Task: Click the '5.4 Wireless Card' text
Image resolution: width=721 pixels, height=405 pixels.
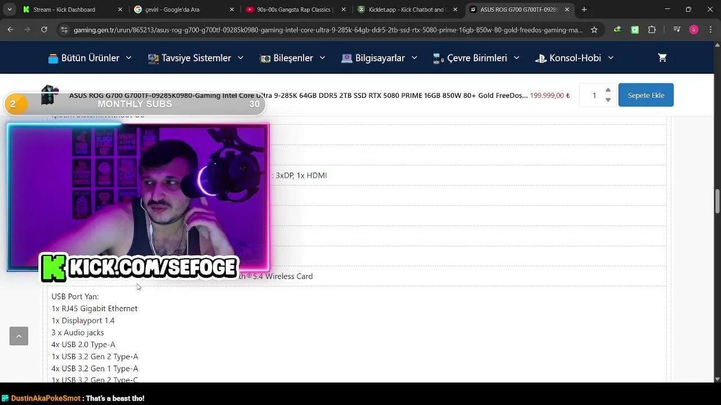Action: (283, 276)
